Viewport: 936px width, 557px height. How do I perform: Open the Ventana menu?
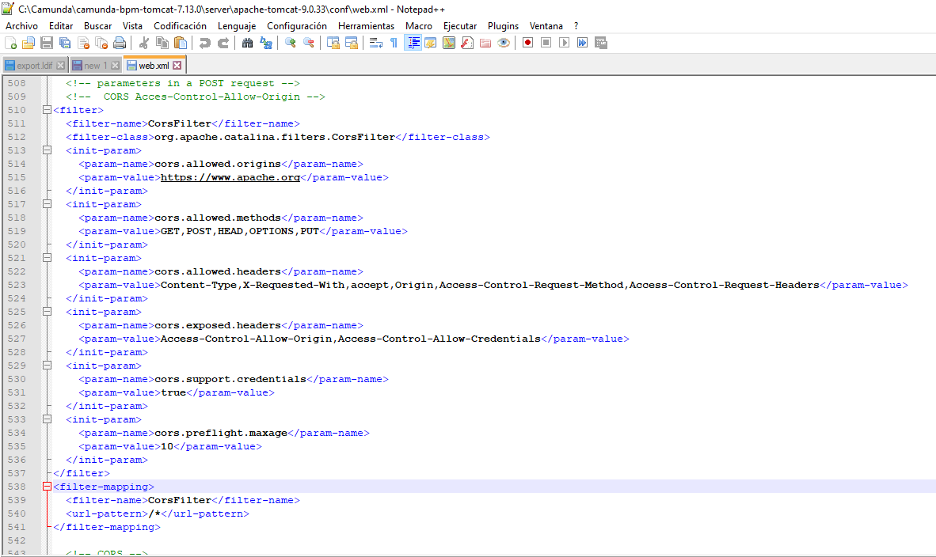point(546,26)
